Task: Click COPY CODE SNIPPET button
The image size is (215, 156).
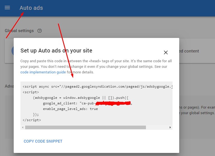Action: [x=43, y=141]
